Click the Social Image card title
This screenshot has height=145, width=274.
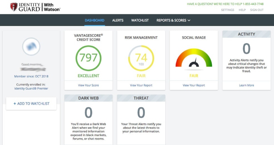coord(194,38)
